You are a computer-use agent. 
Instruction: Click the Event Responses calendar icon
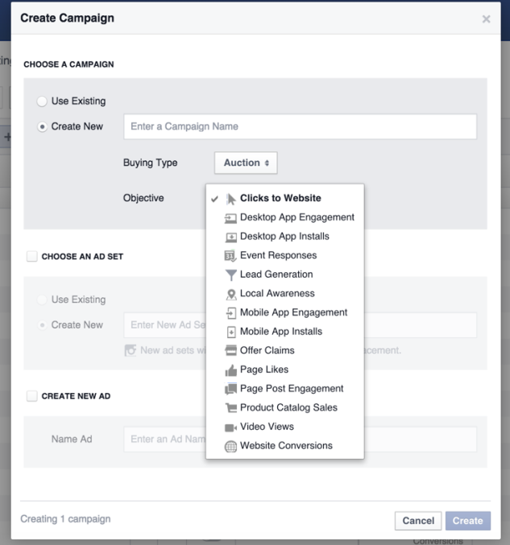(230, 256)
